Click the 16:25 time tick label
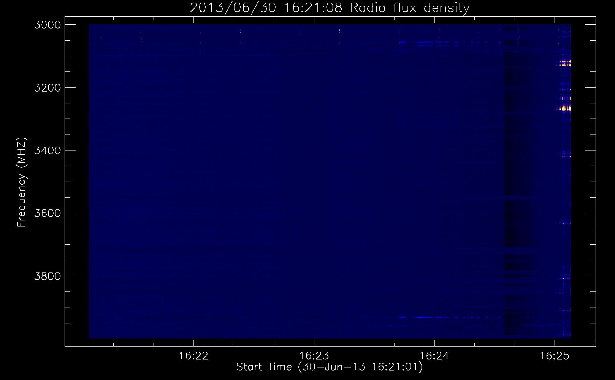This screenshot has width=615, height=380. pos(555,356)
